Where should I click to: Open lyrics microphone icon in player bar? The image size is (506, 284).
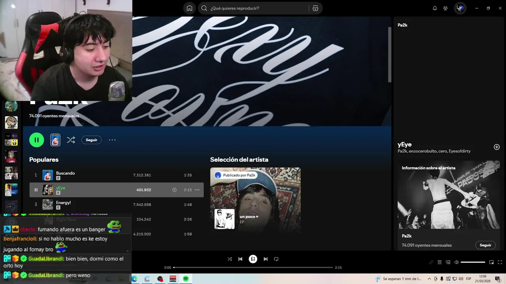431,262
